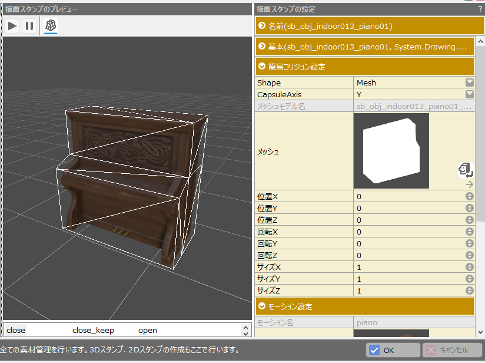Click the white mesh thumbnail preview
Viewport: 485px width, 363px height.
pos(391,151)
